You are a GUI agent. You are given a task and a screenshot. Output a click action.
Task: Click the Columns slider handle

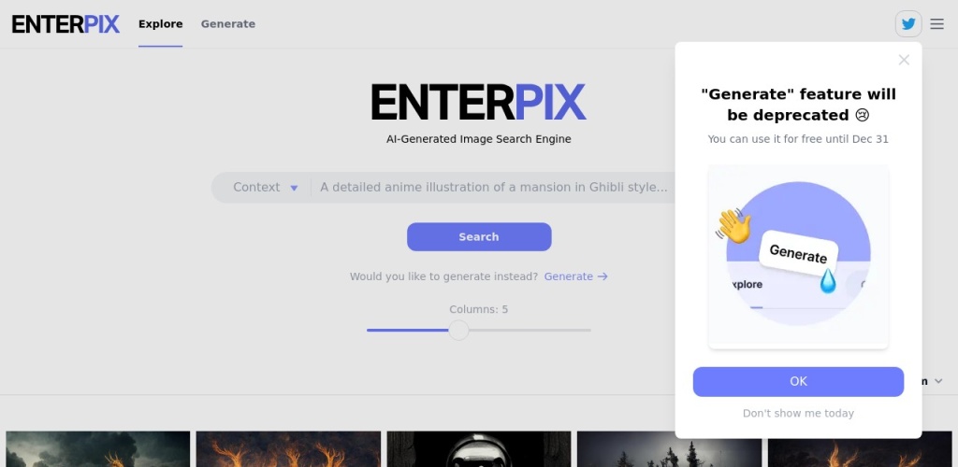(x=458, y=330)
